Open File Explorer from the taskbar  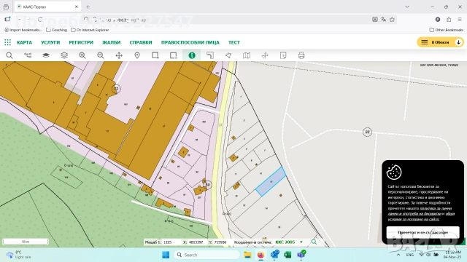247,255
